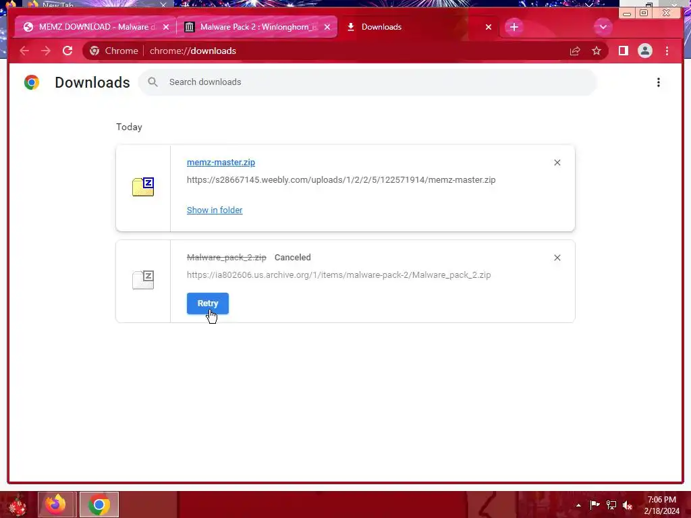Open the network tray icon
This screenshot has height=518, width=691.
click(611, 505)
